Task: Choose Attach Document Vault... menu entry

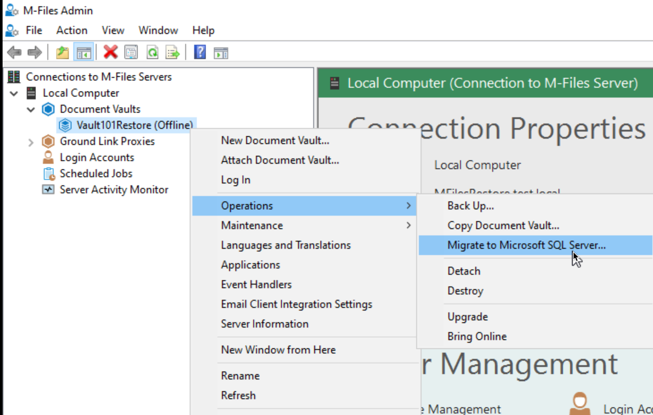Action: (304, 160)
